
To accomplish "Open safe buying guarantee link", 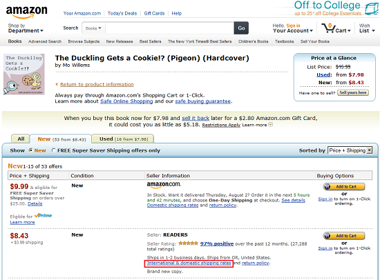I will click(203, 101).
